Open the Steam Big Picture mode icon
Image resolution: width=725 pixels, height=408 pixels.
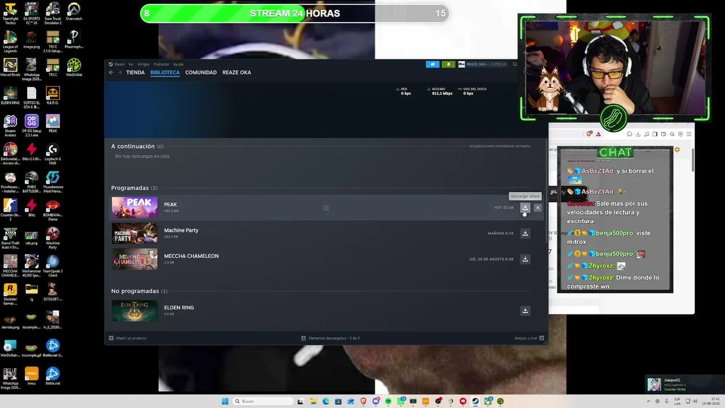[514, 64]
